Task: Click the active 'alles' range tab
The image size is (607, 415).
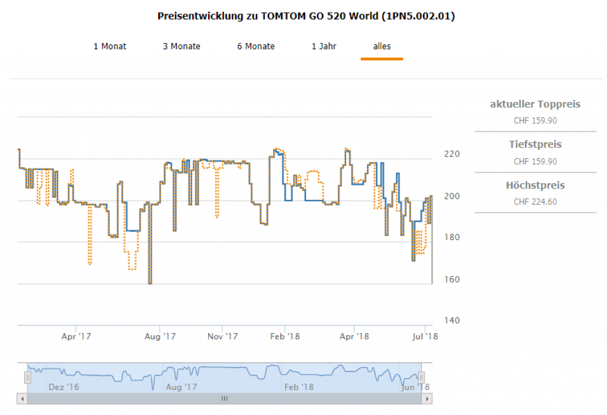Action: pos(382,46)
